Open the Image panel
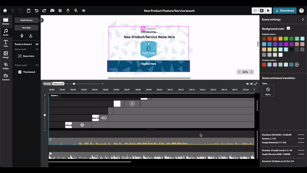 [6, 54]
